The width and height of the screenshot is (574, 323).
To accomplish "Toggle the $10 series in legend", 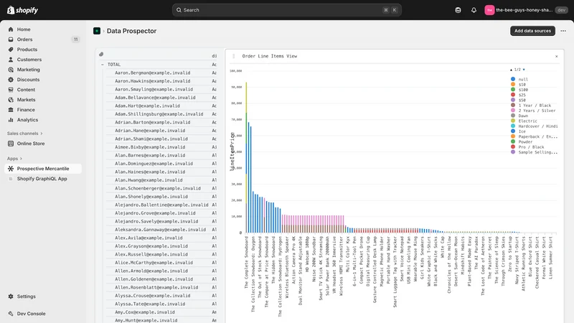I will (x=518, y=84).
